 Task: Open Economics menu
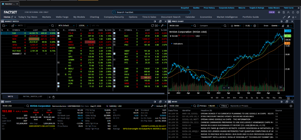pyautogui.click(x=206, y=17)
